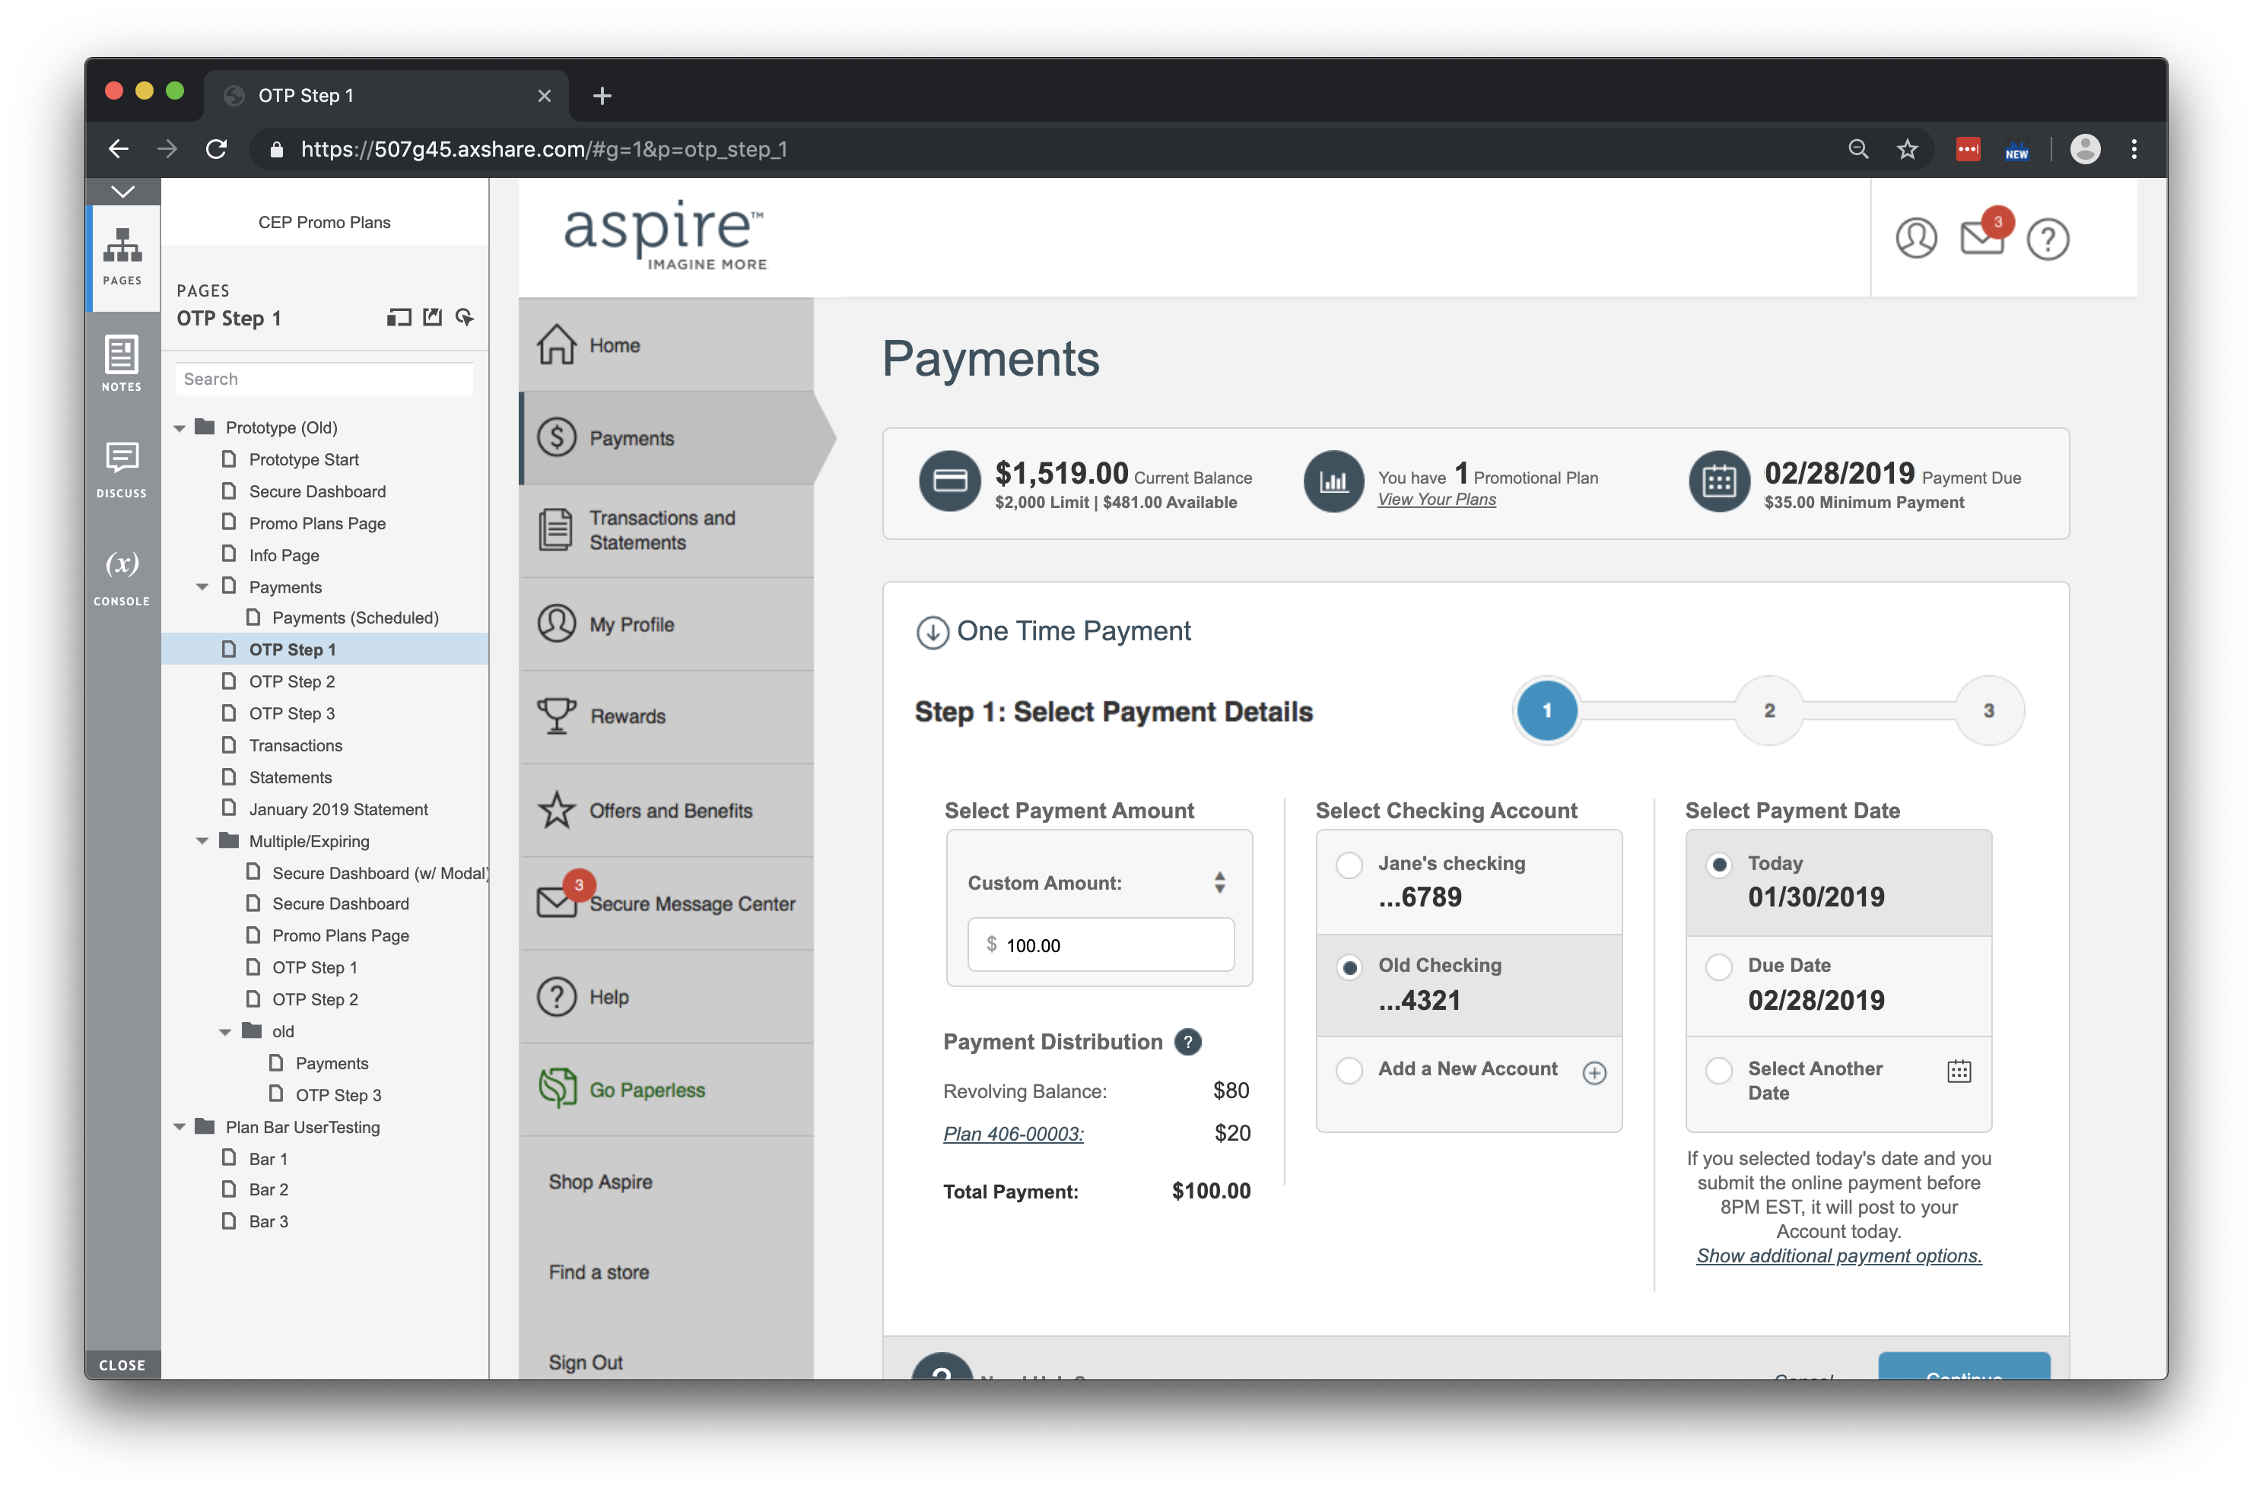Click the first icon beside OTP Step 1 title
Viewport: 2253px width, 1492px height.
[x=399, y=318]
